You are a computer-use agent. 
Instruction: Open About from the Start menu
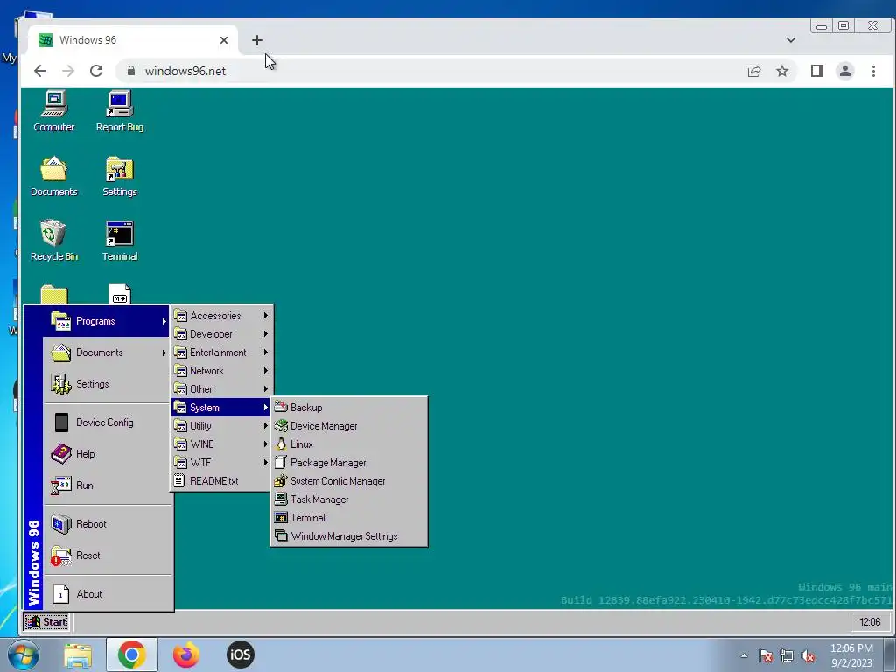pos(107,594)
